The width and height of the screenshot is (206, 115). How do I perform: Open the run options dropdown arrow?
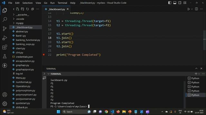click(x=192, y=9)
